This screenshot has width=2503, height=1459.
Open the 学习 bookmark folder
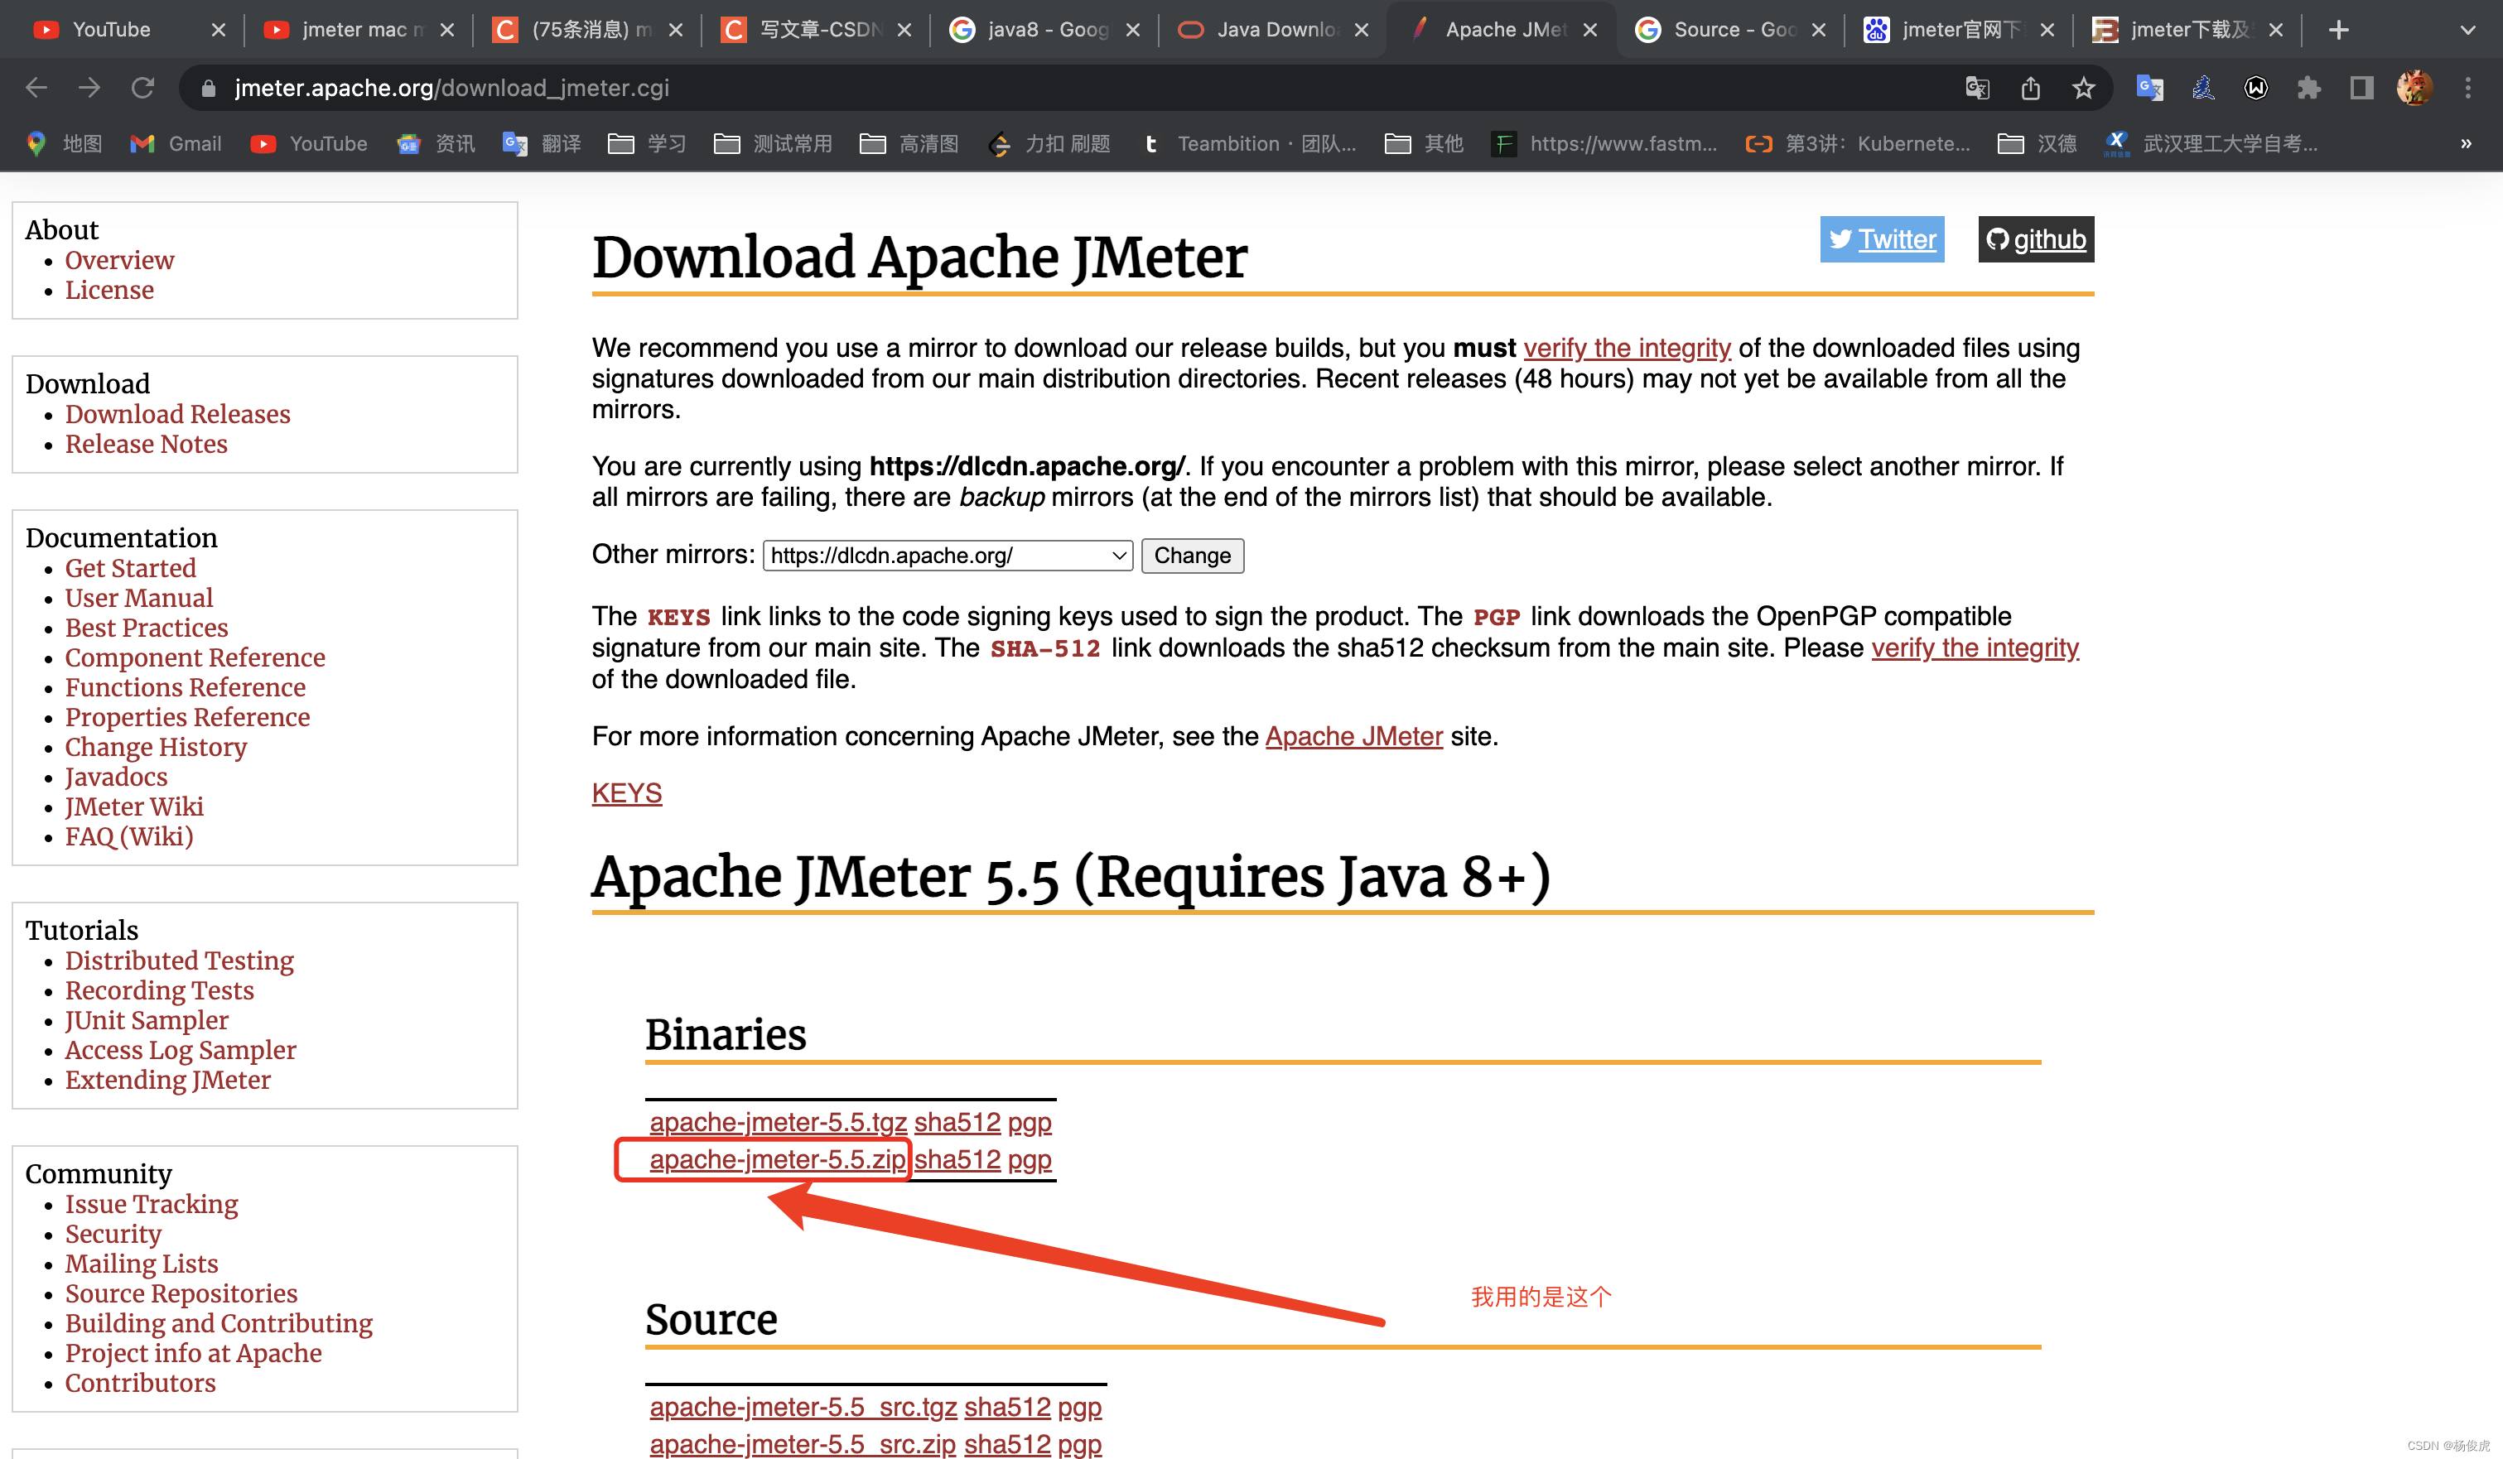coord(648,144)
